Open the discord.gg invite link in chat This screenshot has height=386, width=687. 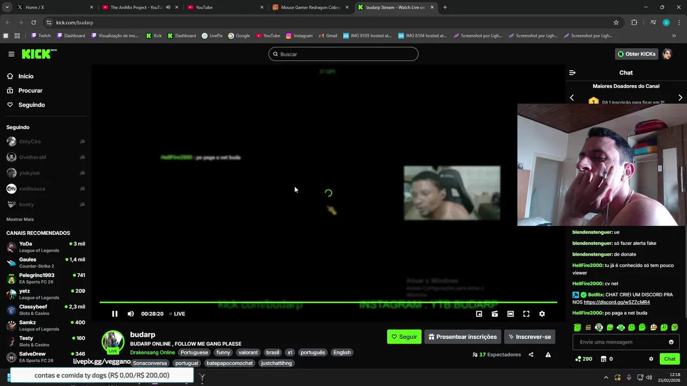(x=617, y=302)
